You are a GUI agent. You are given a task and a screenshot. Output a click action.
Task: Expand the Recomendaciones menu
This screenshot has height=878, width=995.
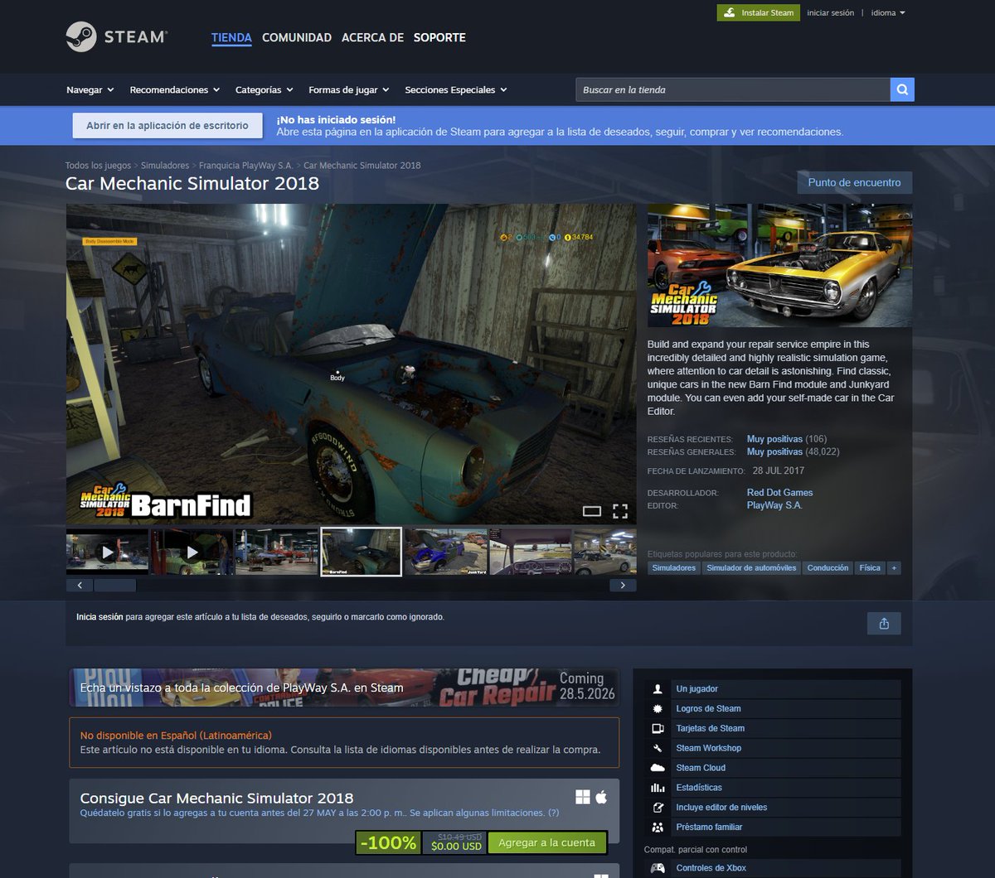click(175, 89)
